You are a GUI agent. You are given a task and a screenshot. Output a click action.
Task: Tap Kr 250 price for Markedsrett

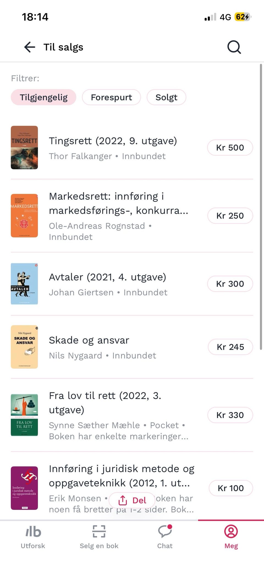pos(230,216)
